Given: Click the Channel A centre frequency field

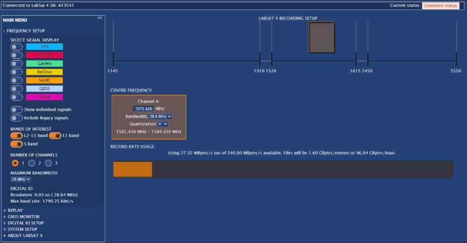Looking at the screenshot, I should [143, 109].
